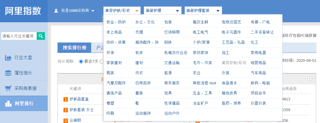Select the 最近7天 radio button
The height and width of the screenshot is (123, 320).
click(x=81, y=61)
